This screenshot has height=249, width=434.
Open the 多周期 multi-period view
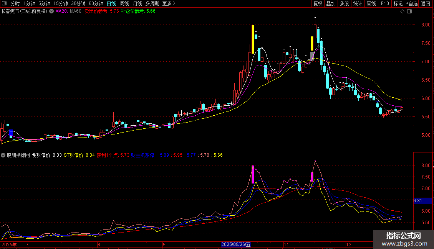[152, 3]
